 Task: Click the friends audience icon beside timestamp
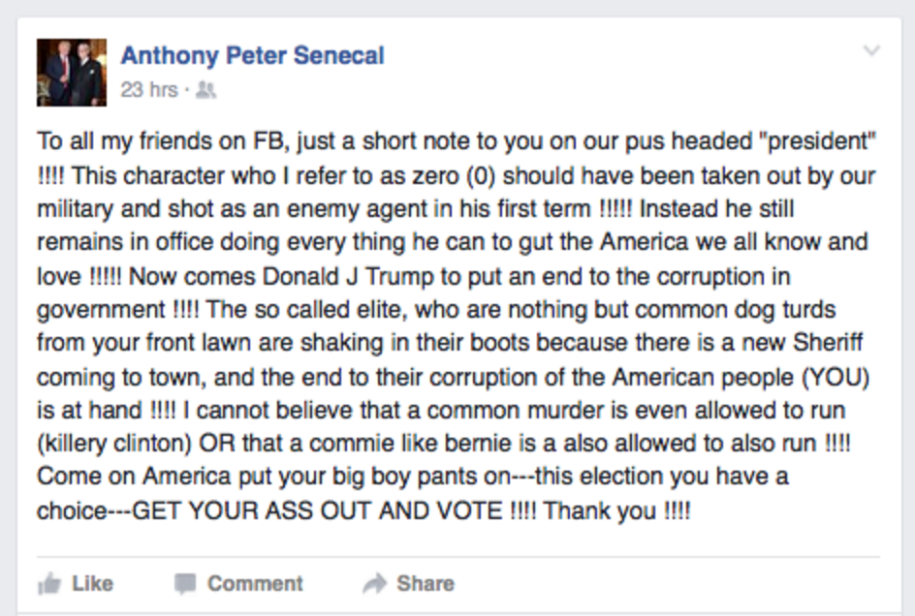[205, 90]
